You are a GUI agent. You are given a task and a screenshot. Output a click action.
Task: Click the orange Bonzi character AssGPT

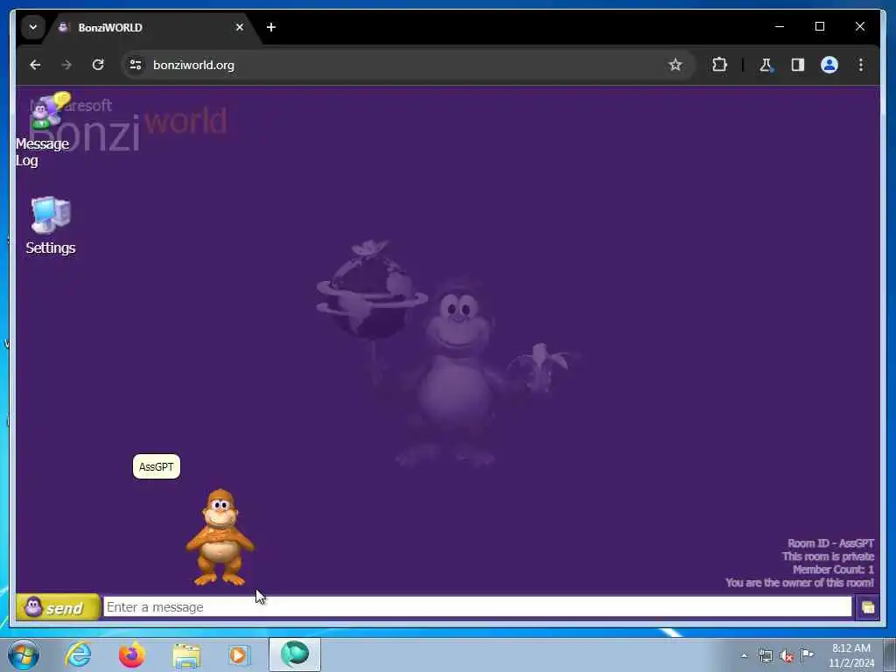[x=220, y=537]
